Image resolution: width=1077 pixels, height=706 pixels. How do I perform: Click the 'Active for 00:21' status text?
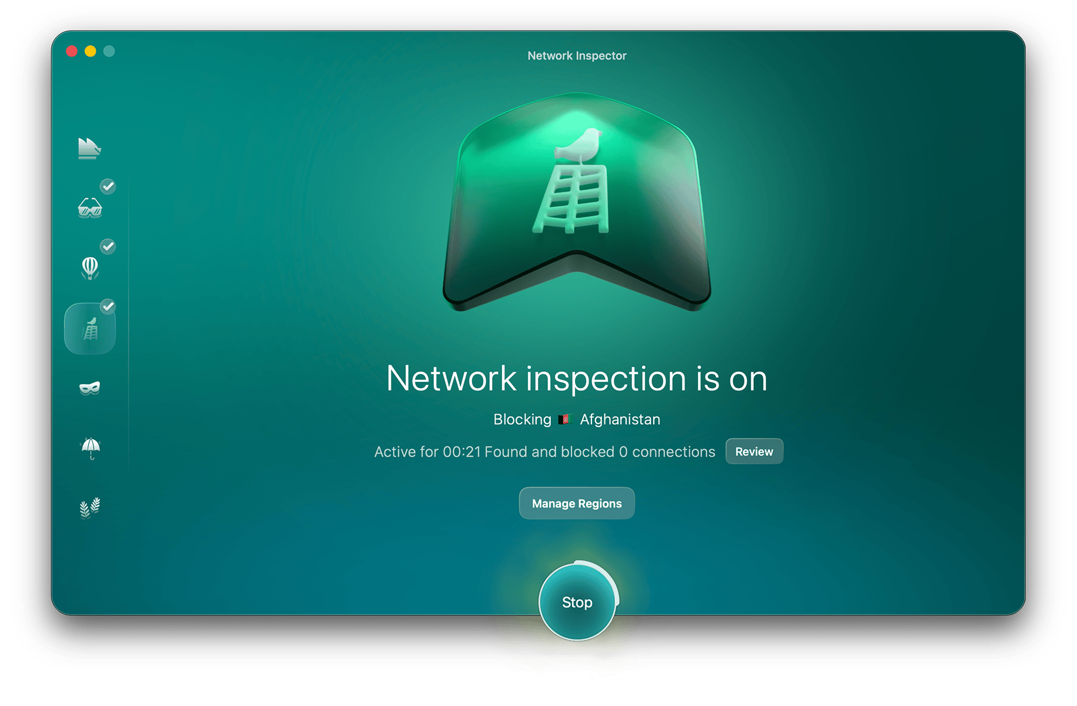tap(427, 452)
